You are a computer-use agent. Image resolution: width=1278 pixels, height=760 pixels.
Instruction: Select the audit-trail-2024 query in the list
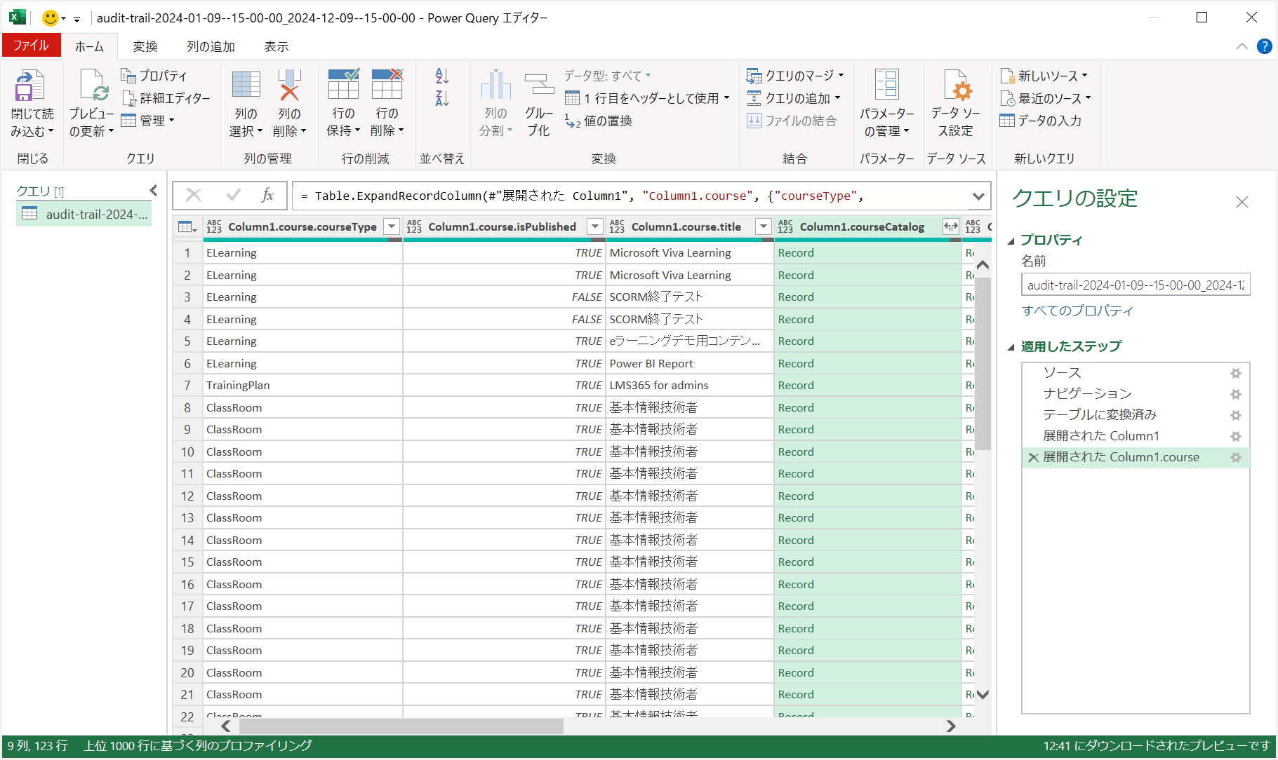pos(84,214)
